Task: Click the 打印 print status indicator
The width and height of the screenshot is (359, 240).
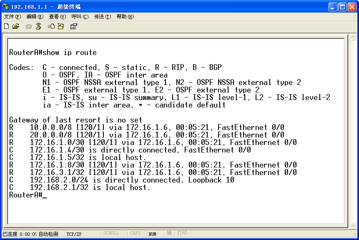Action: (182, 233)
